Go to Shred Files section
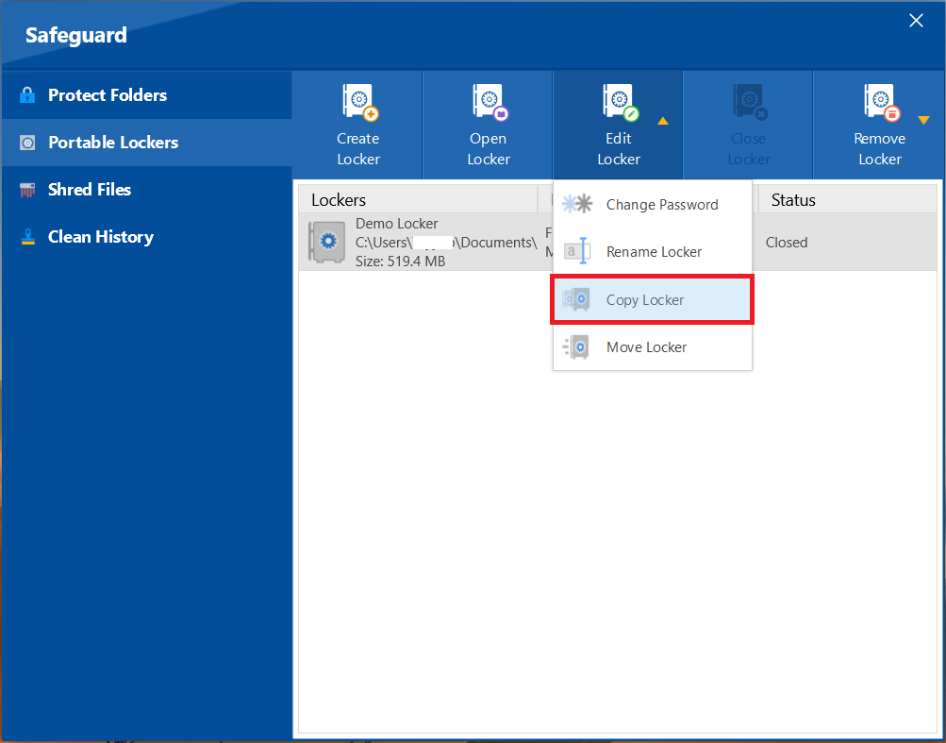The width and height of the screenshot is (946, 743). [146, 190]
